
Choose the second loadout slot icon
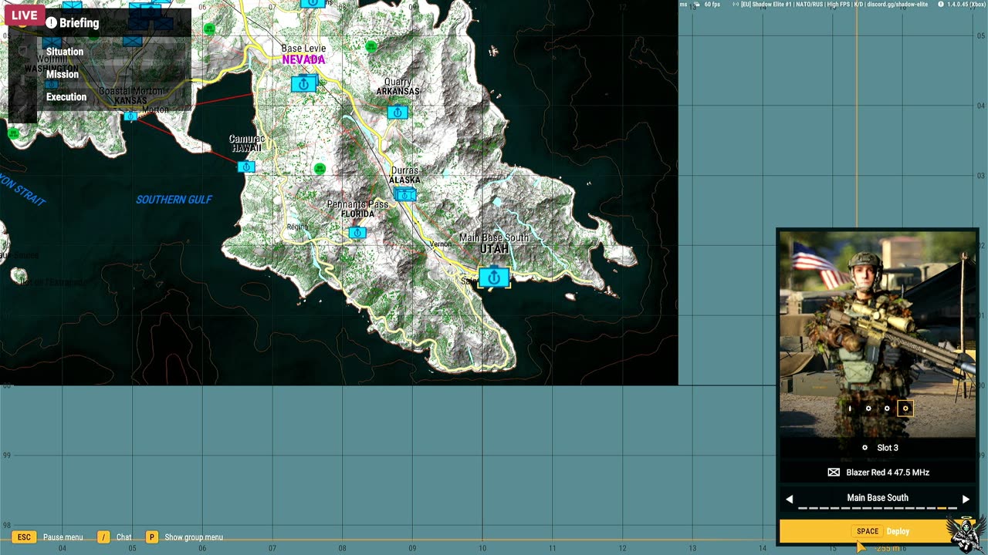pyautogui.click(x=868, y=409)
